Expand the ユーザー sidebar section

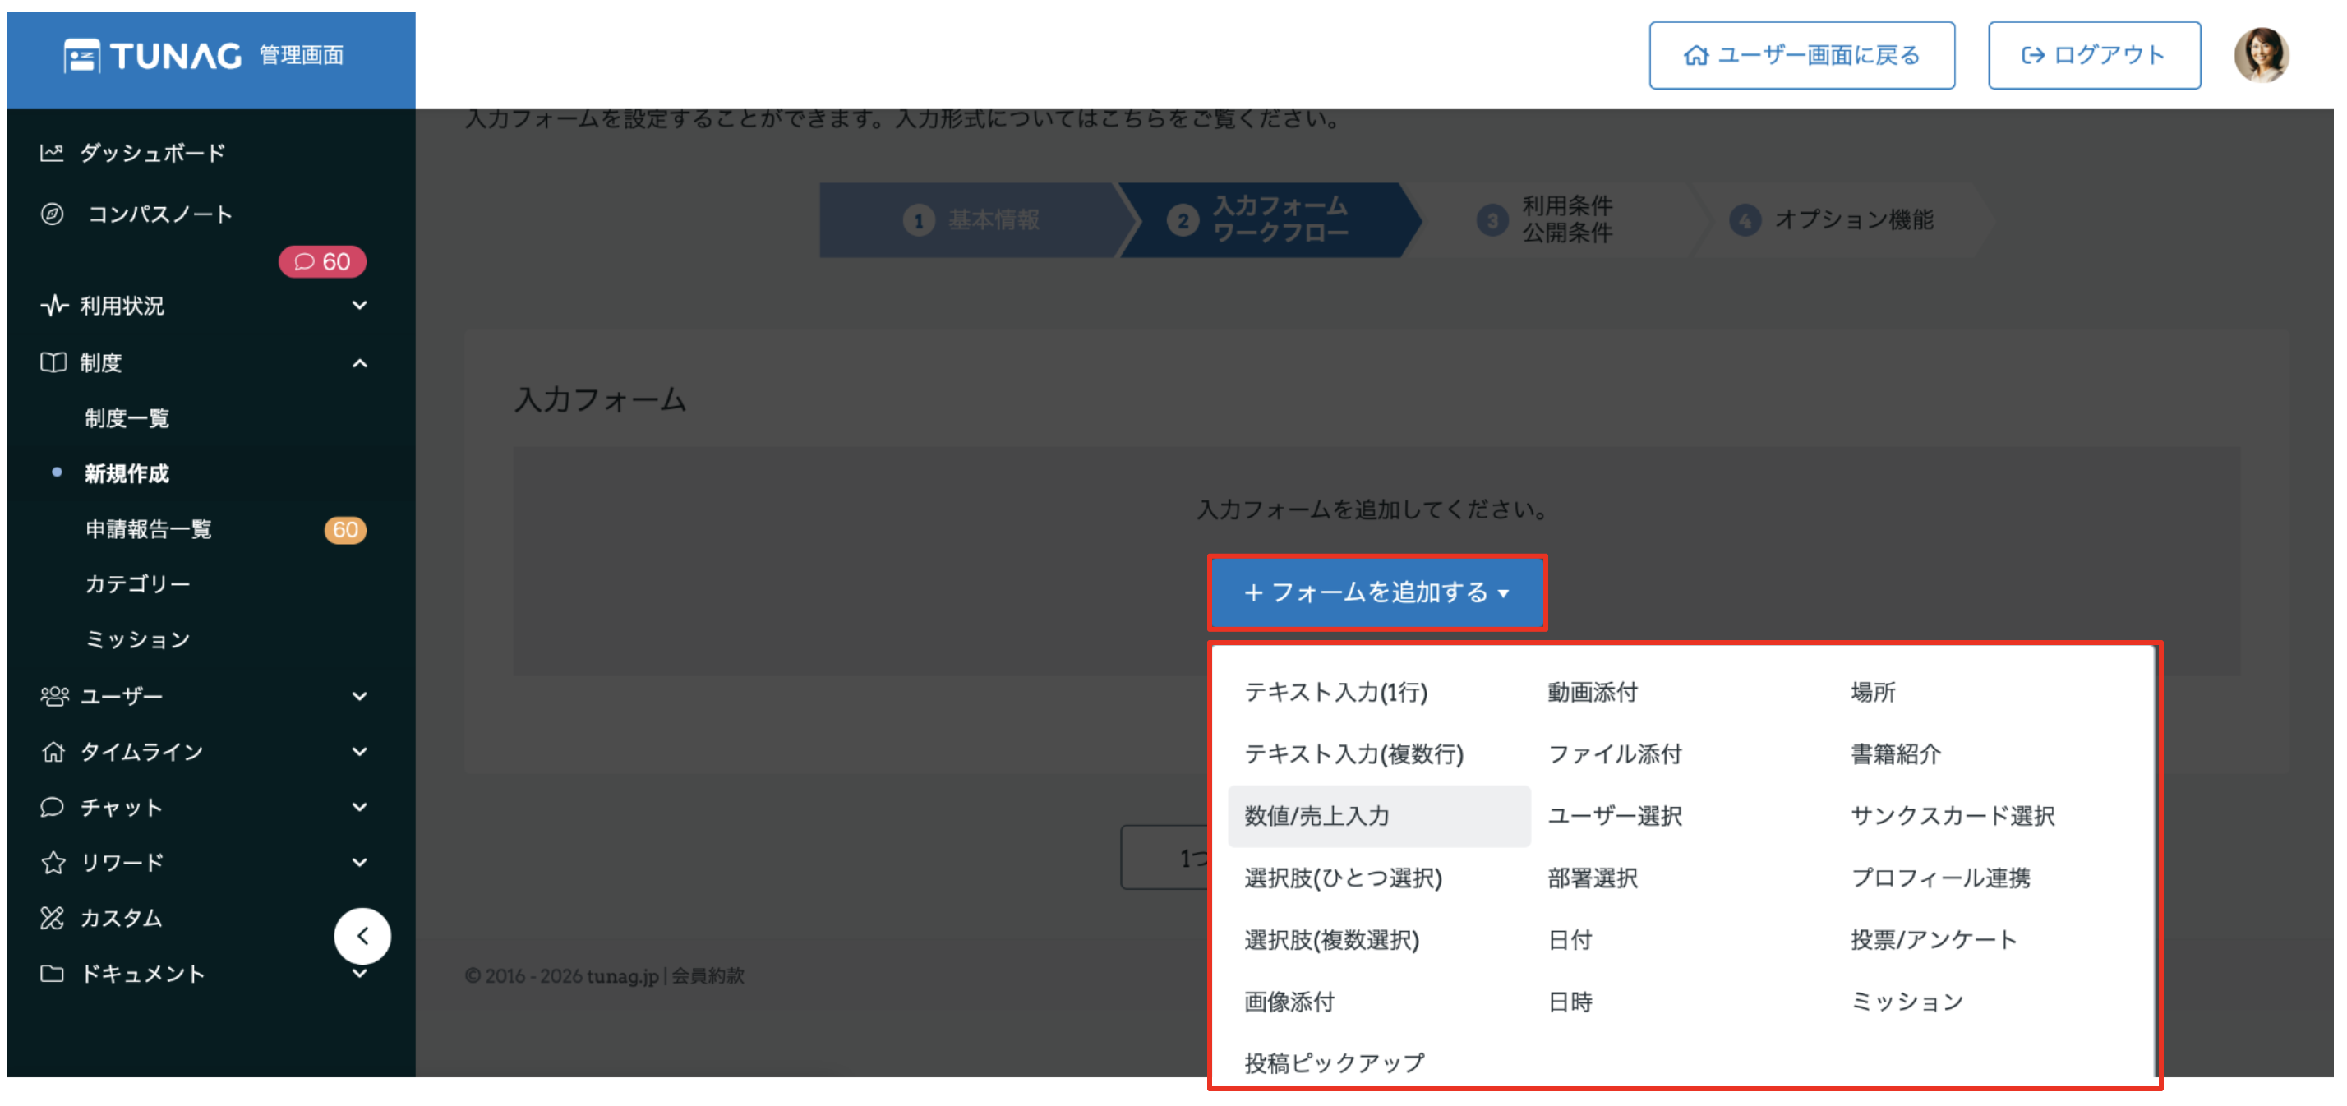tap(360, 695)
